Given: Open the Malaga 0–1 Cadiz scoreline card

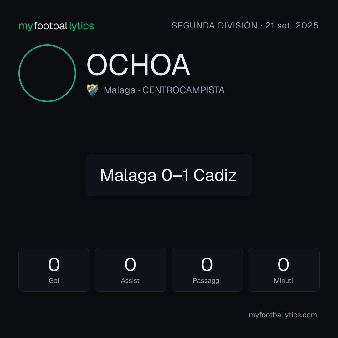Looking at the screenshot, I should tap(169, 175).
